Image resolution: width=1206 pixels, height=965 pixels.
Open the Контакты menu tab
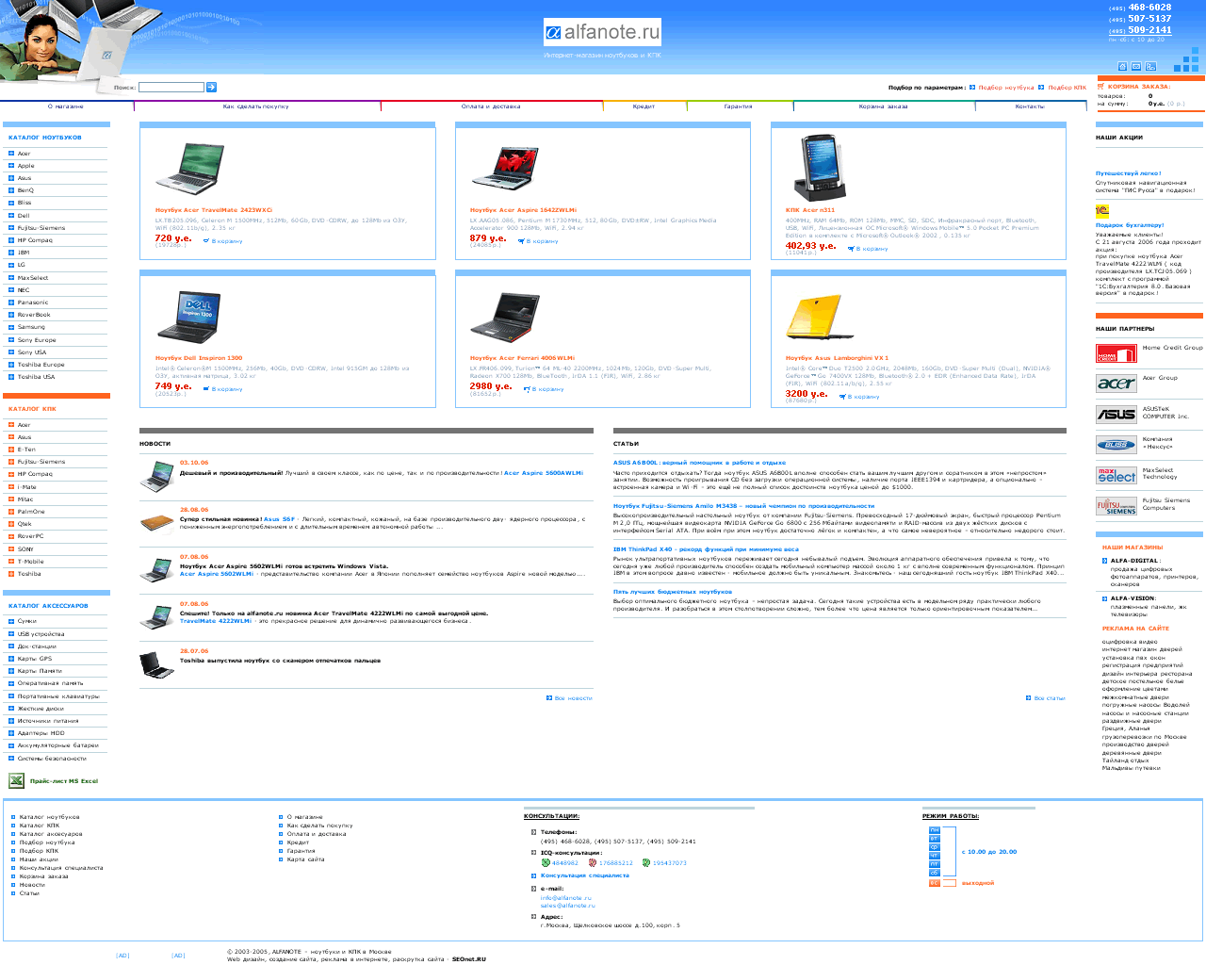click(x=1030, y=106)
